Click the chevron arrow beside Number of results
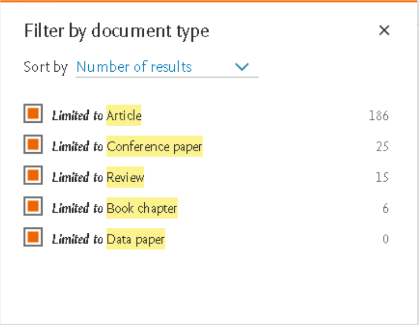 point(241,67)
